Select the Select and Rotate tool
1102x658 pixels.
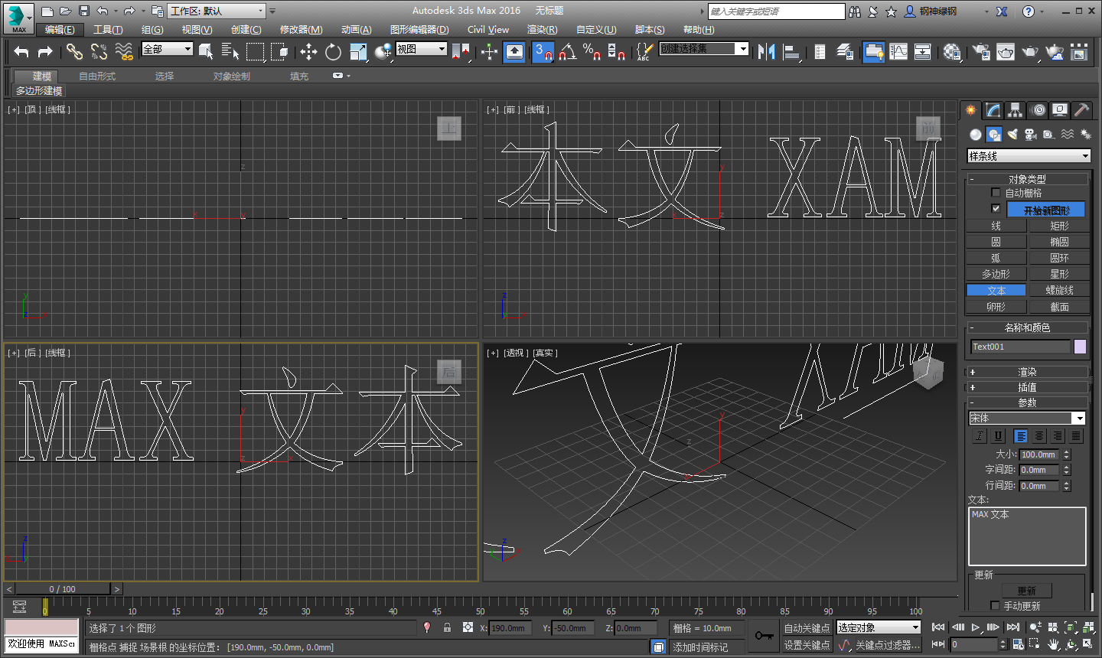coord(332,51)
